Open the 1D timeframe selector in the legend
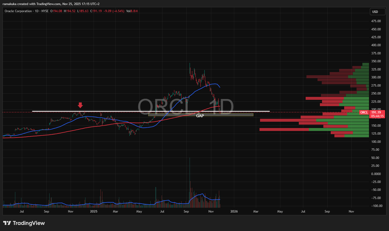Viewport: 389px width, 231px height. click(x=36, y=11)
